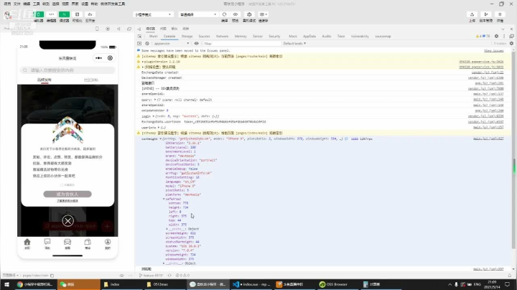Open the cloud development (云开发) icon
The width and height of the screenshot is (517, 290).
90,14
